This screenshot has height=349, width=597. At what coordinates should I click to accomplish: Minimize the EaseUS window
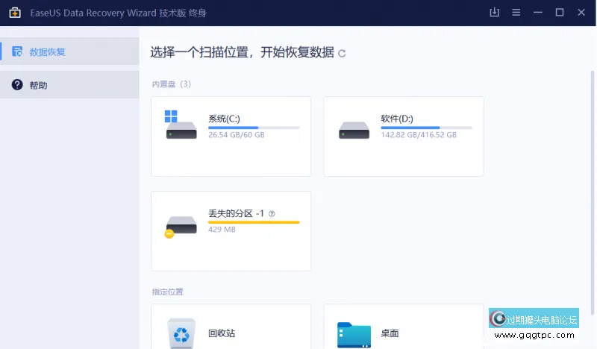(537, 13)
